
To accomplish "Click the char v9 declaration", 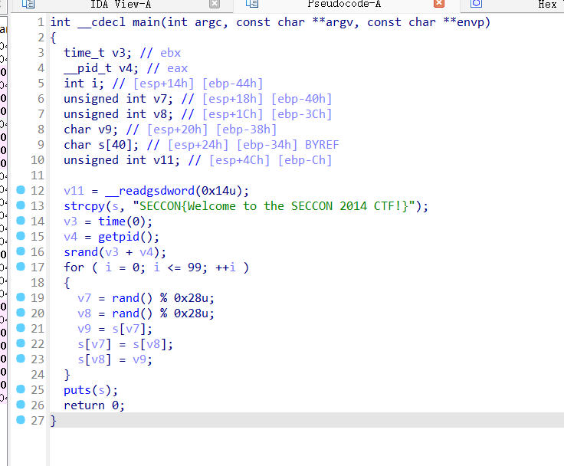I will [x=90, y=130].
